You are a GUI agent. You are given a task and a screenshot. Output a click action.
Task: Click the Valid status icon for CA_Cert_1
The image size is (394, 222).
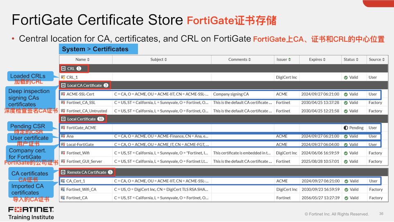tap(346, 181)
